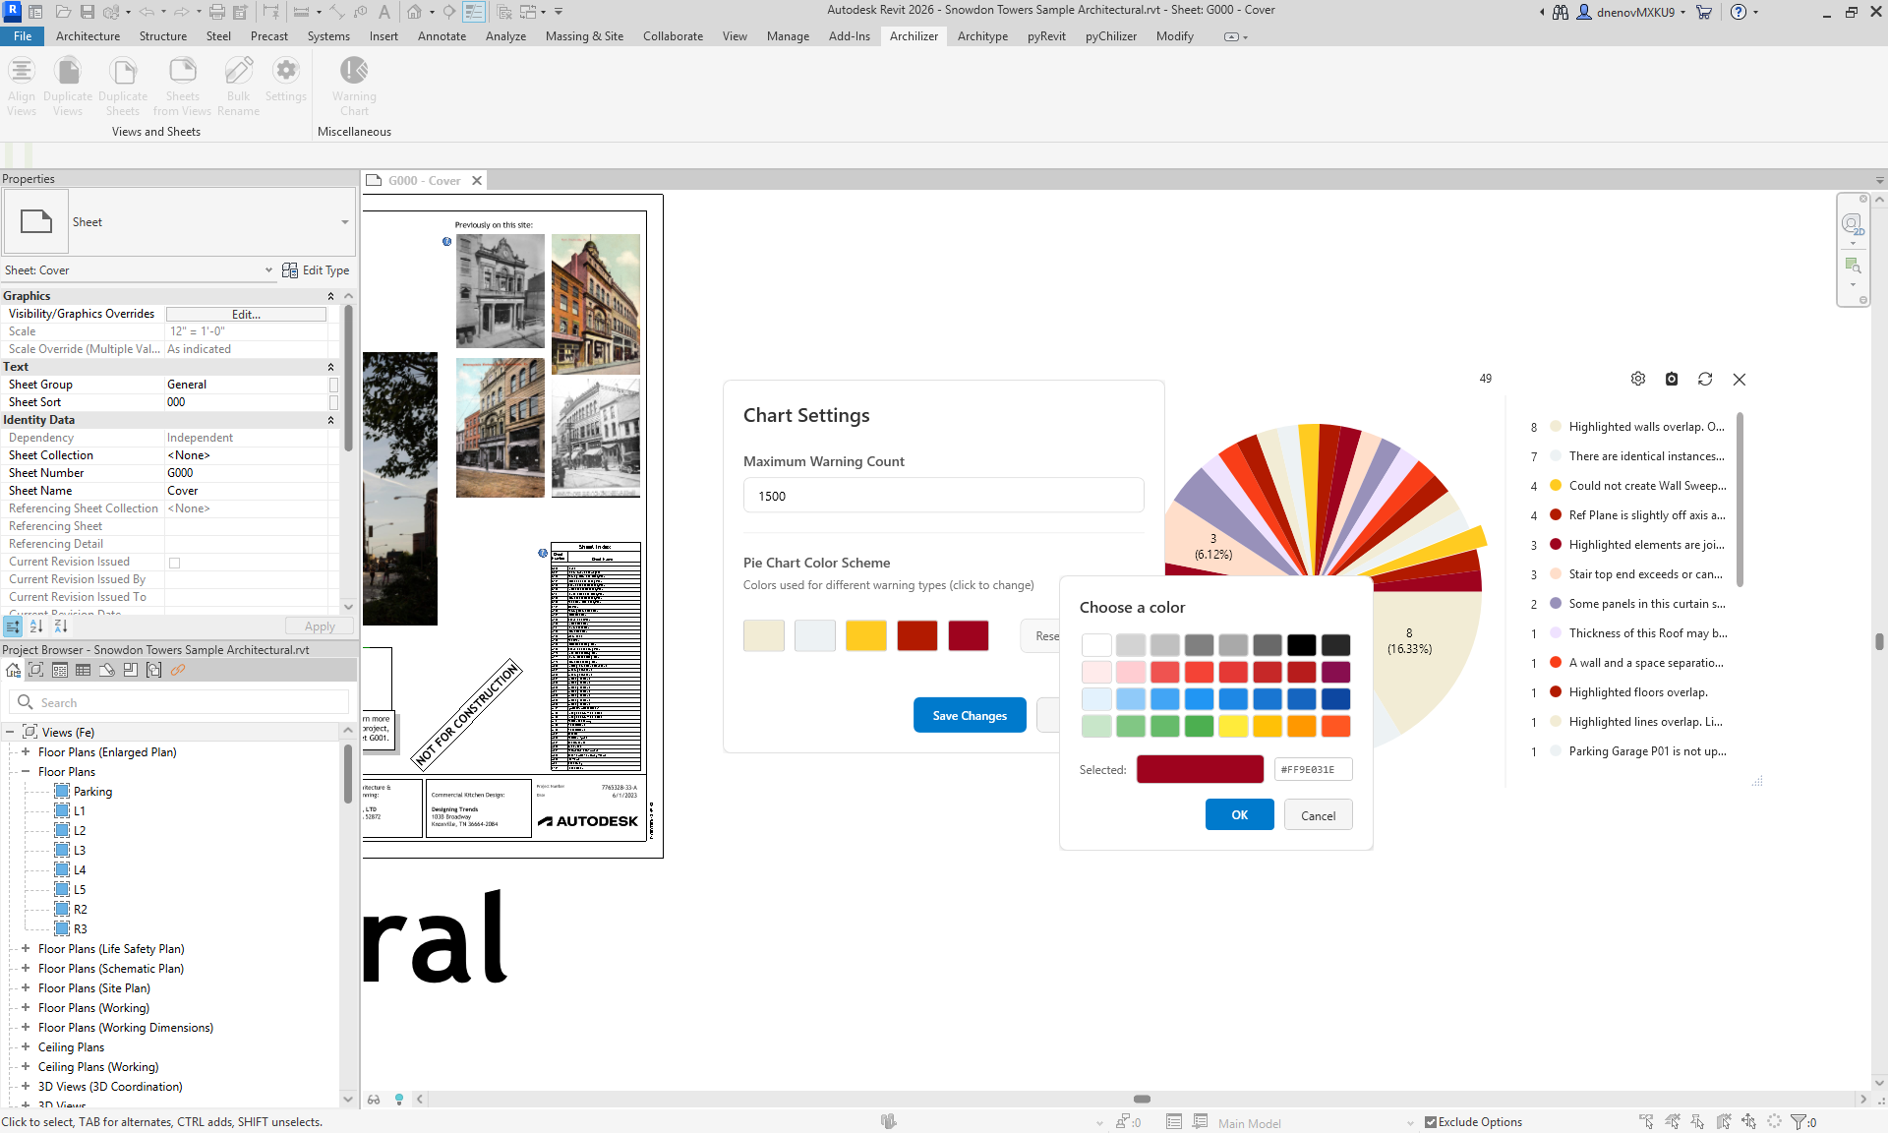Click the chart screenshot camera icon
Viewport: 1888px width, 1133px height.
click(1671, 379)
